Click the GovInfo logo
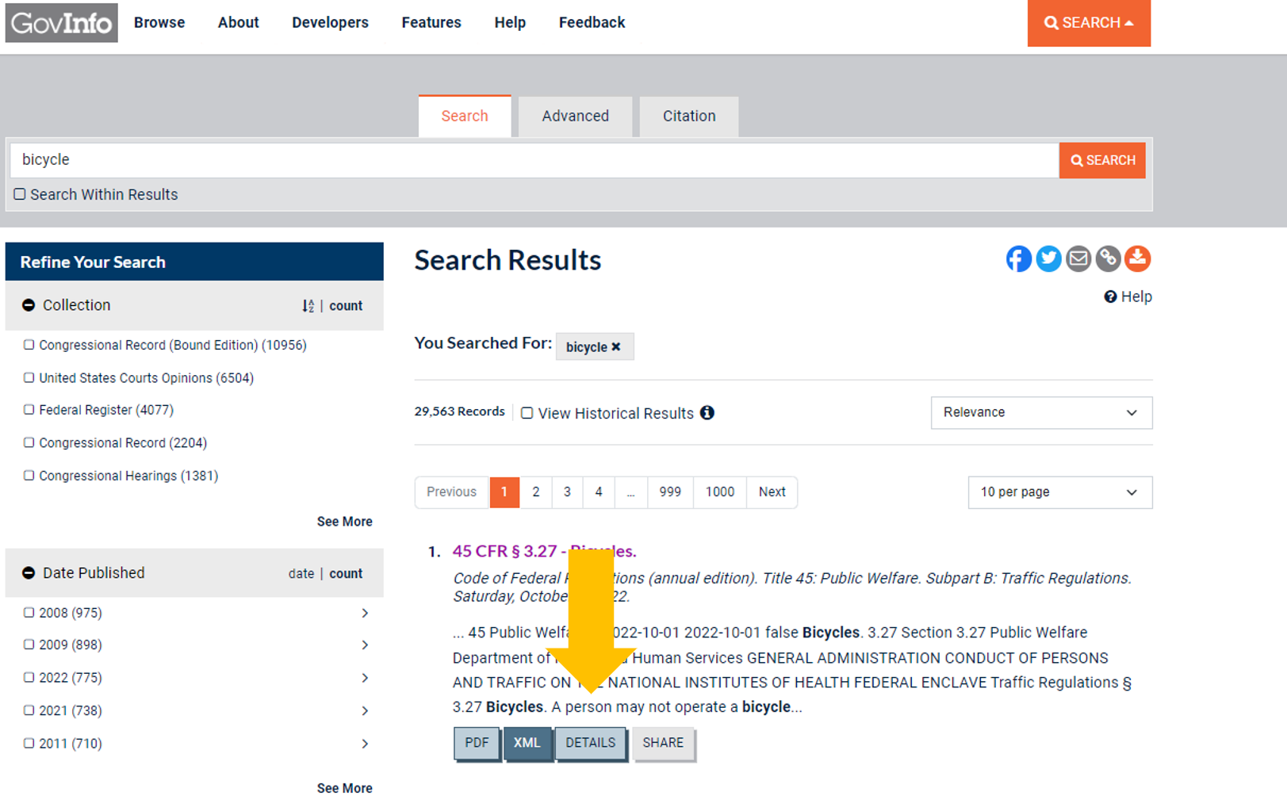The height and width of the screenshot is (796, 1287). 61,23
